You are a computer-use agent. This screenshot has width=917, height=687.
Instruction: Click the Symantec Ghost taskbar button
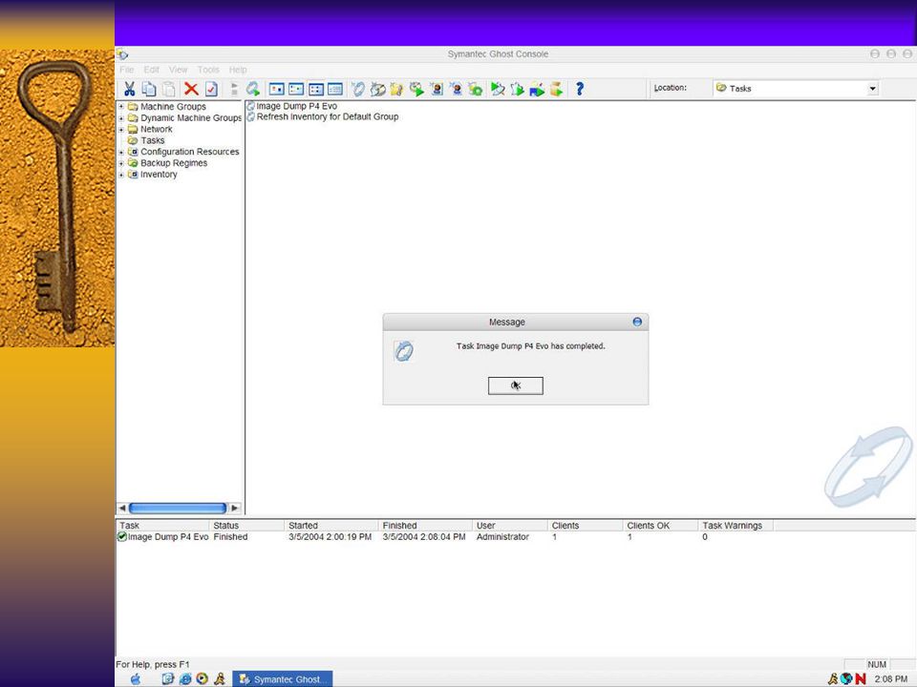click(283, 678)
